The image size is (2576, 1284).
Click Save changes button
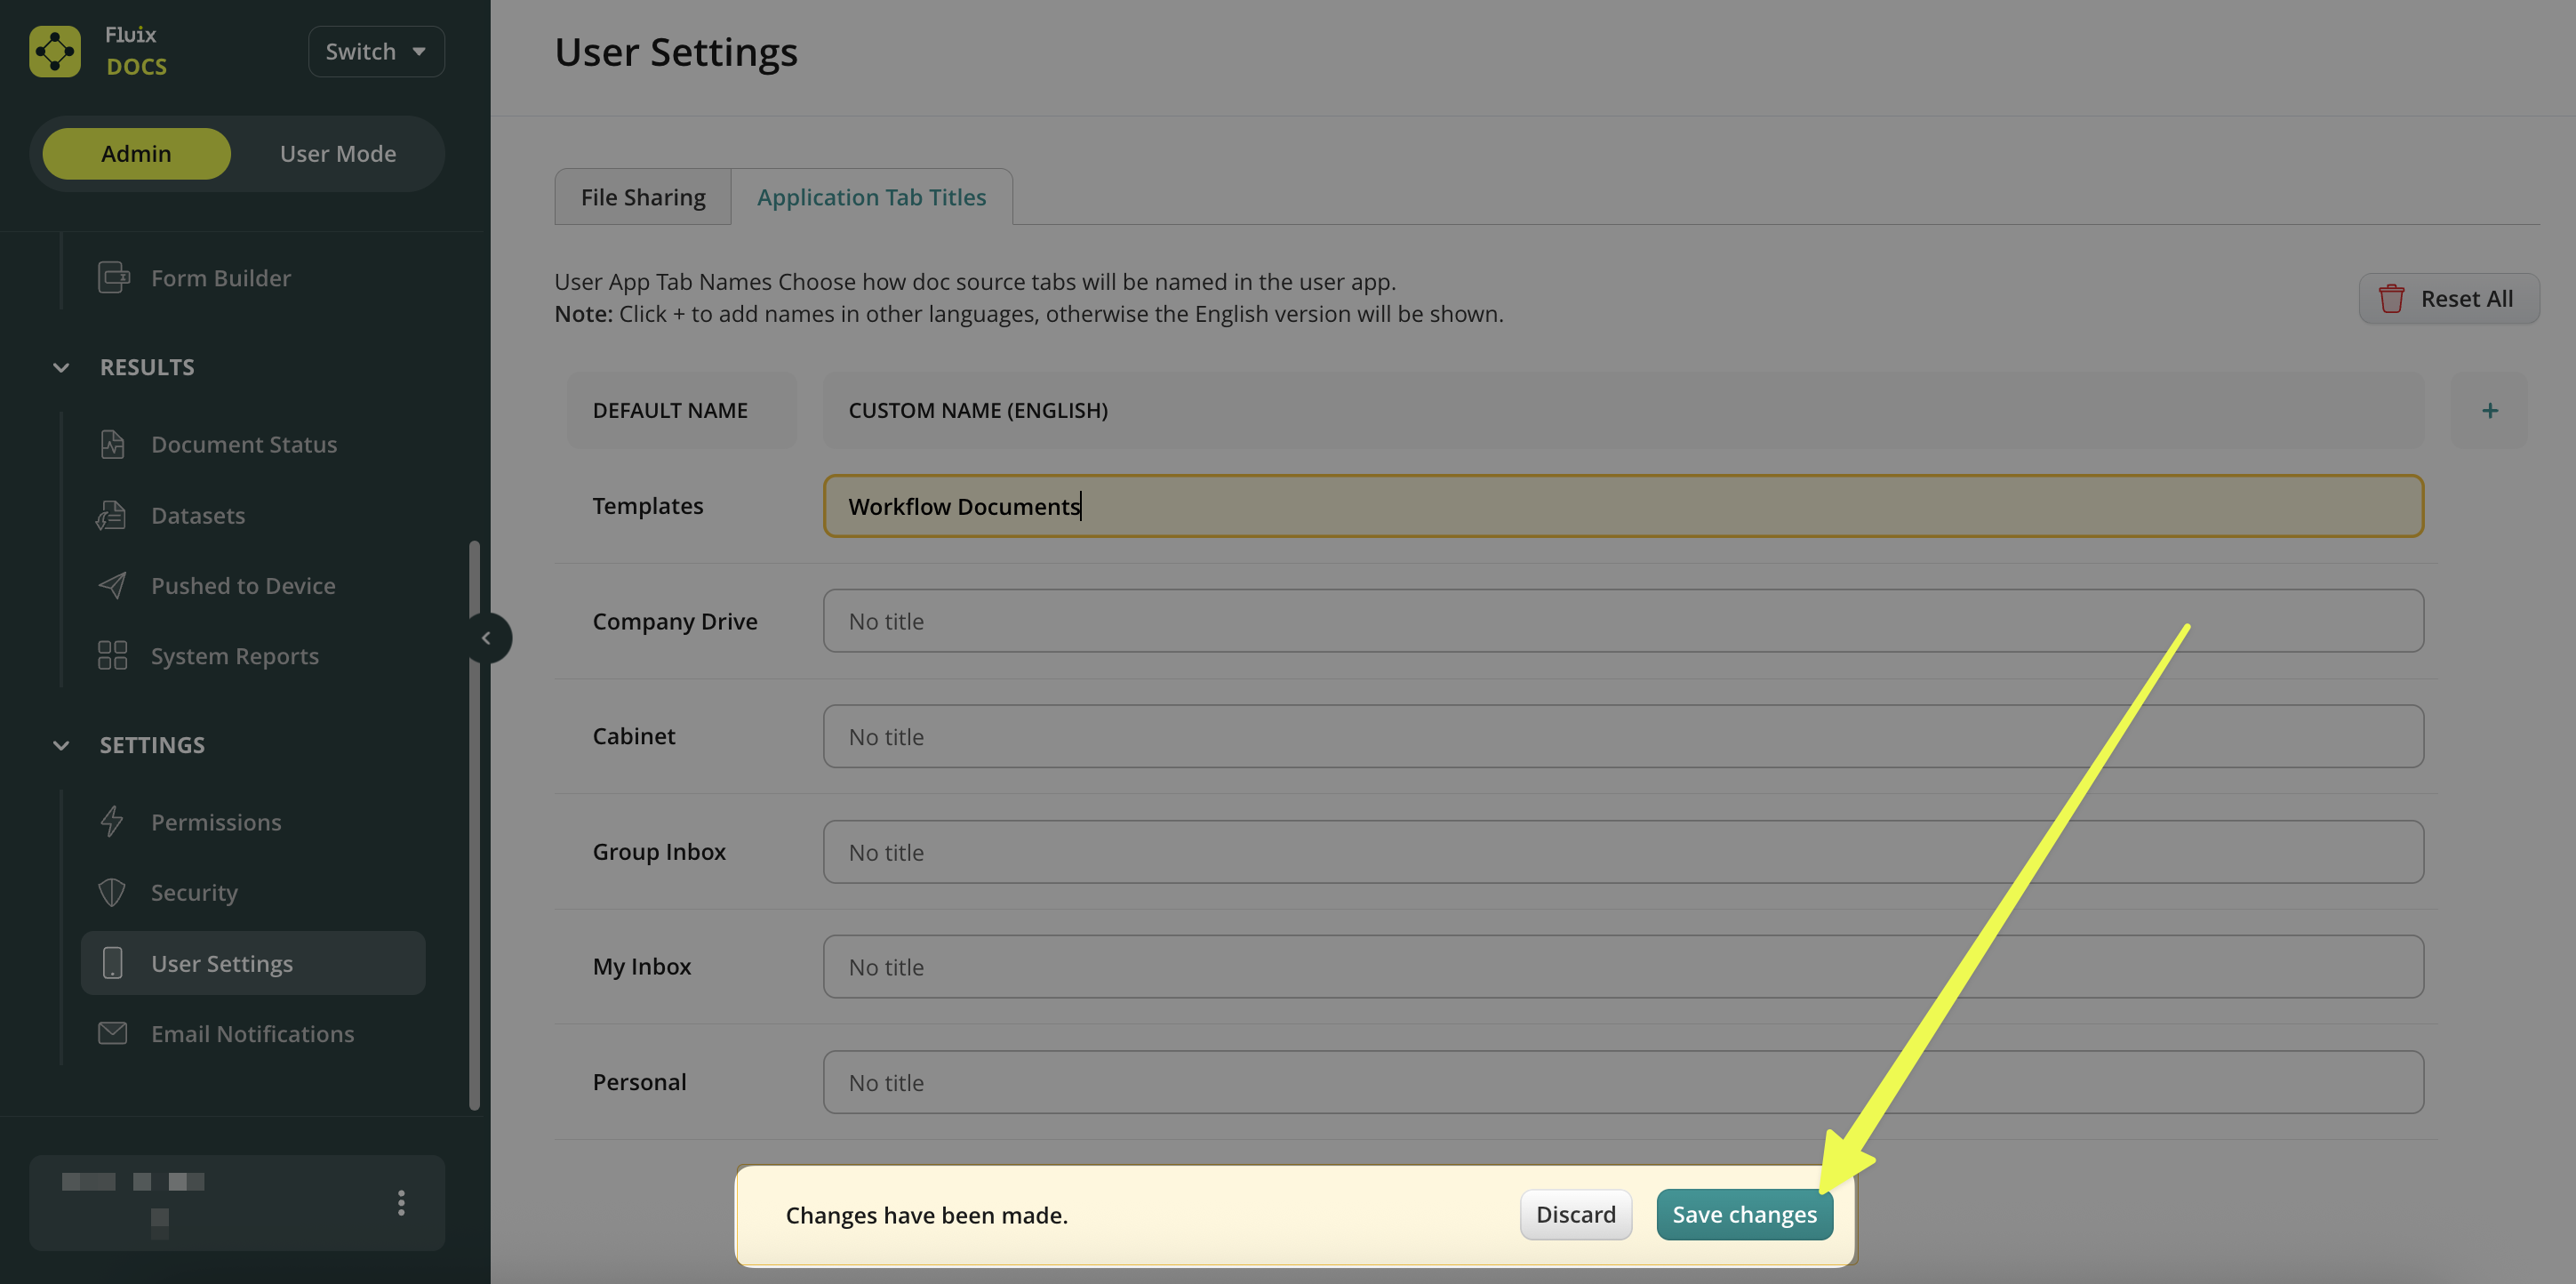(1743, 1214)
